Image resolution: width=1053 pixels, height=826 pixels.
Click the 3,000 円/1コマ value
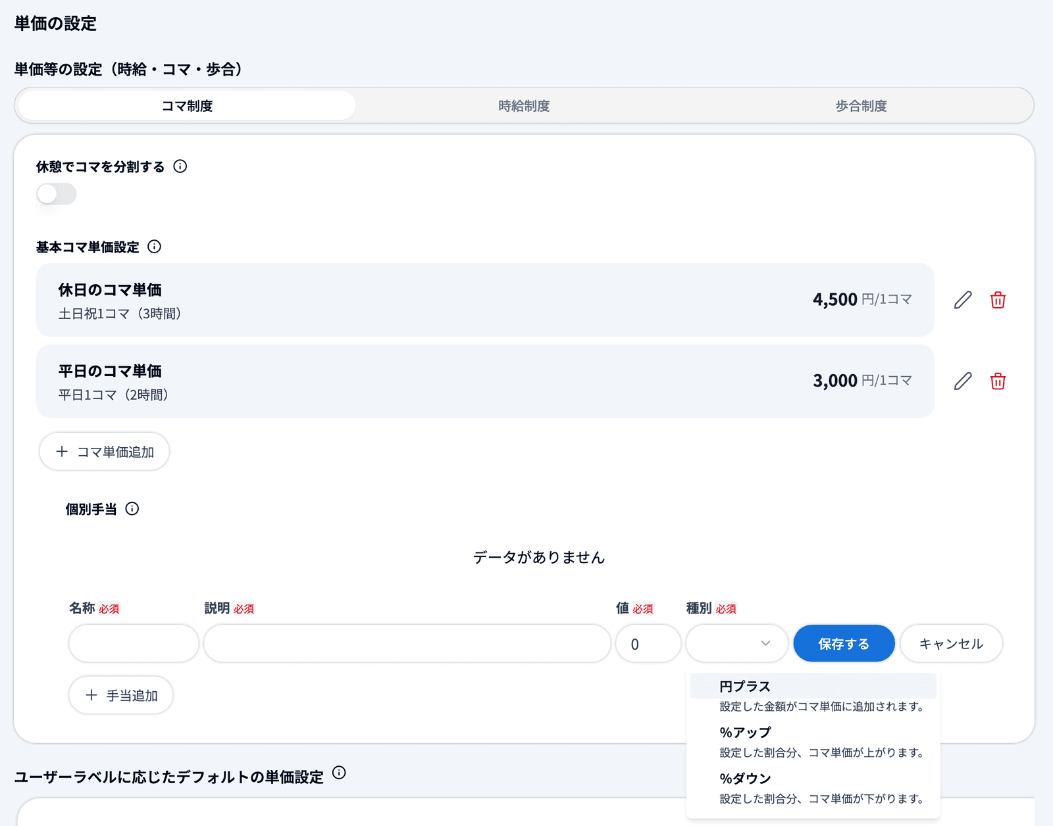[x=862, y=380]
